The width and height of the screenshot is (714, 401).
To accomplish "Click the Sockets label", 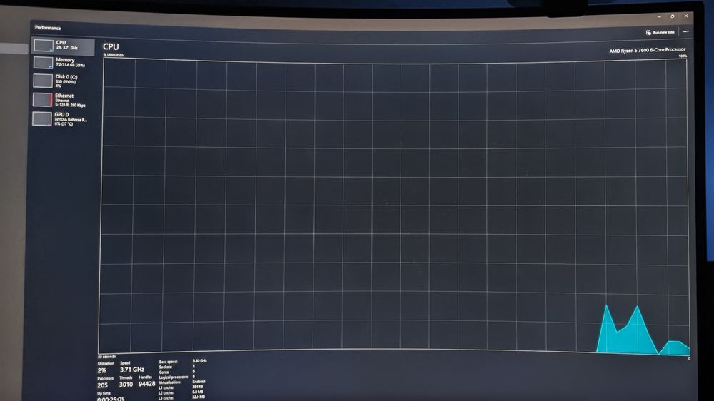I will 166,367.
